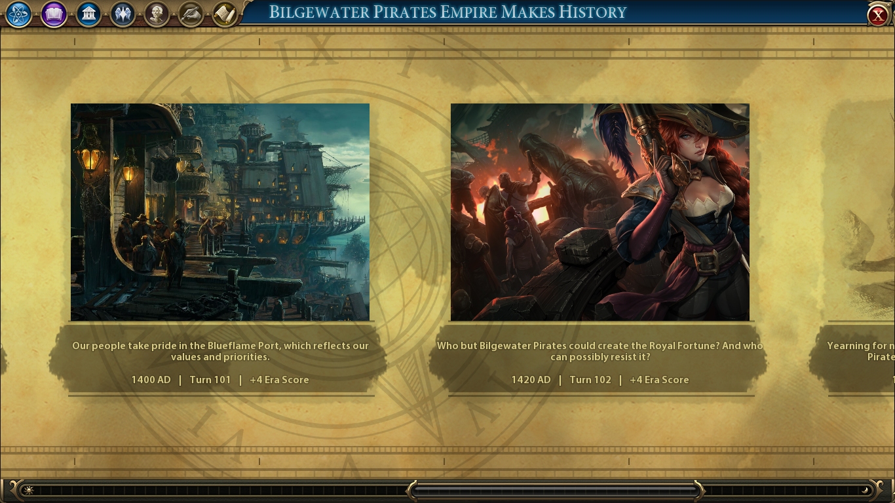
Task: Close the history timeline with red X
Action: [x=878, y=15]
